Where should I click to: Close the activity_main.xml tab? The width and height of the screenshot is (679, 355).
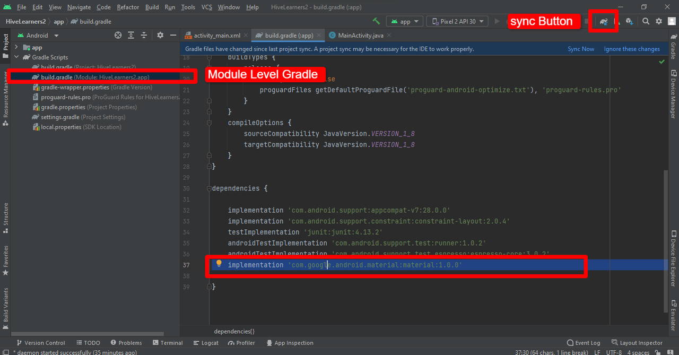(x=245, y=36)
